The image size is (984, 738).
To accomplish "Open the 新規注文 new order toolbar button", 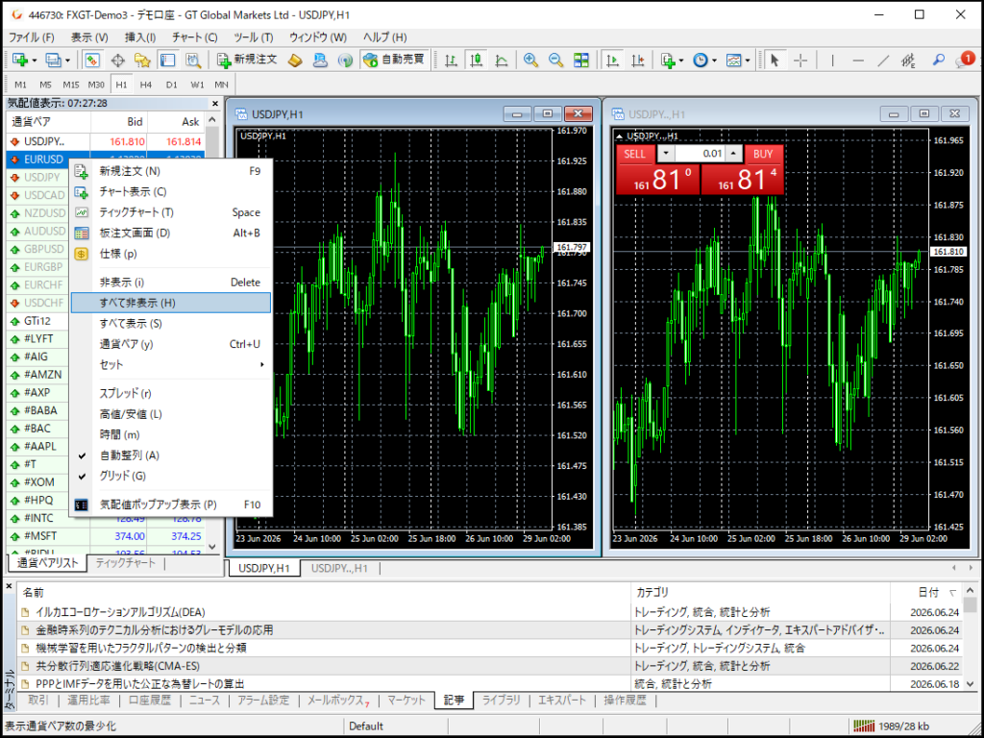I will click(247, 60).
